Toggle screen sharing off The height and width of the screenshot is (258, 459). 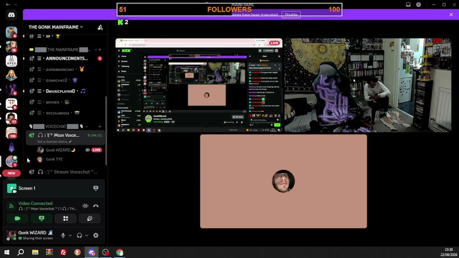[x=42, y=219]
